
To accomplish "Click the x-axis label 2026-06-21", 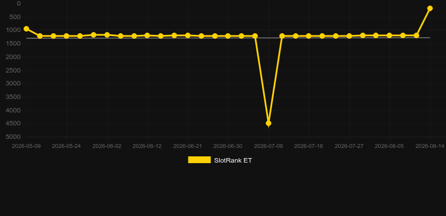I will click(188, 146).
